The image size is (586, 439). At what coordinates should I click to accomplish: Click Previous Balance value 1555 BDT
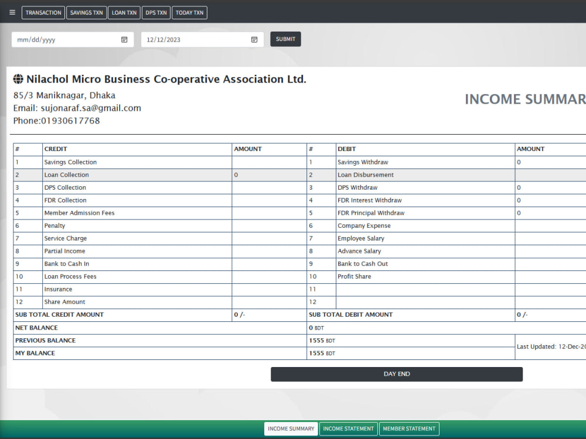coord(322,341)
